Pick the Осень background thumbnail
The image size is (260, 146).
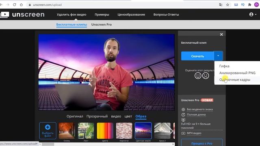(x=67, y=131)
